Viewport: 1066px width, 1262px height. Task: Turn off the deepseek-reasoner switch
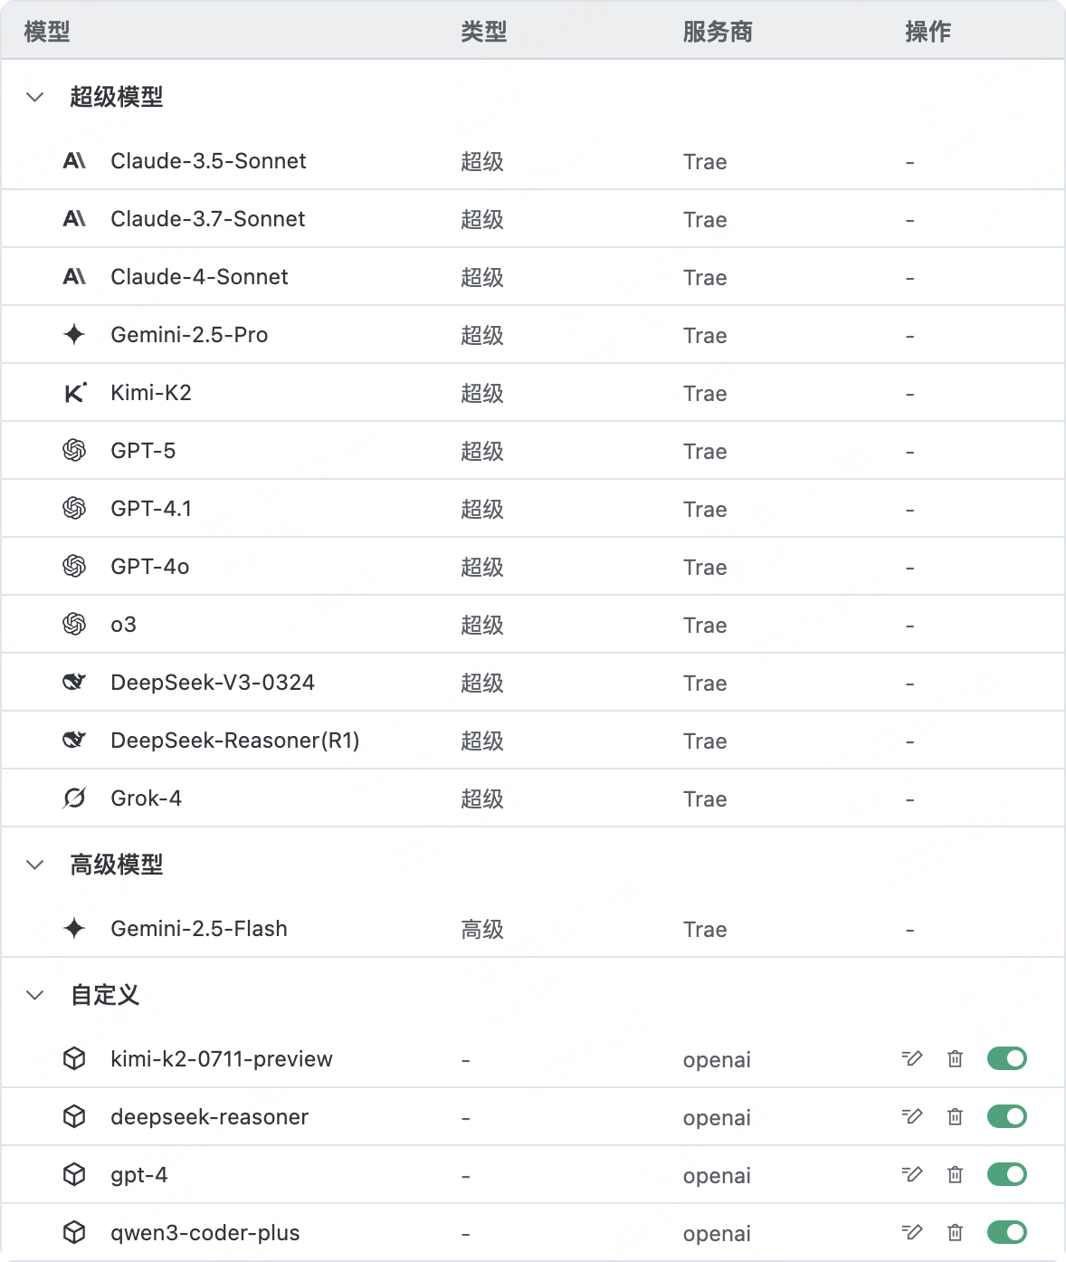(x=1007, y=1116)
